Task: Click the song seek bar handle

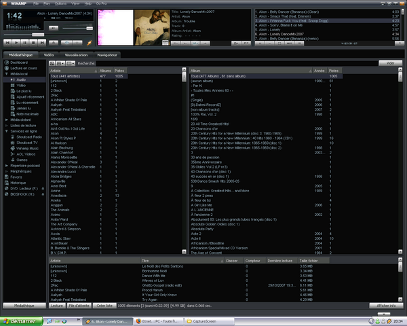Action: coord(38,35)
